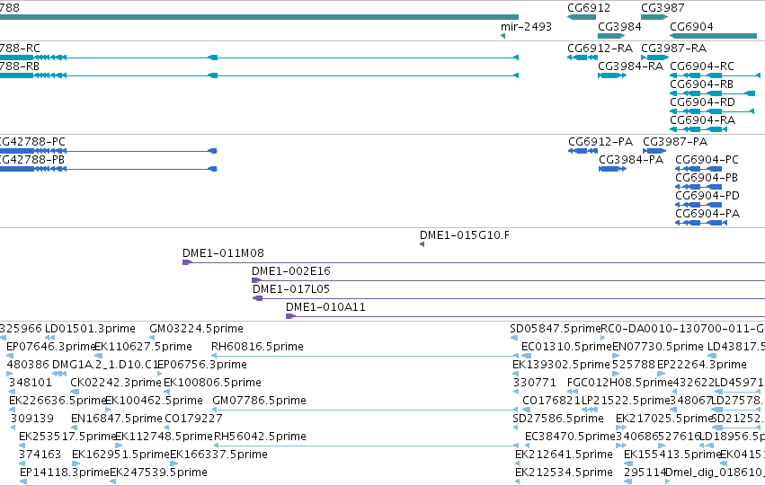The width and height of the screenshot is (765, 486).
Task: Open the DME1-002E16 clone feature
Action: (x=290, y=271)
